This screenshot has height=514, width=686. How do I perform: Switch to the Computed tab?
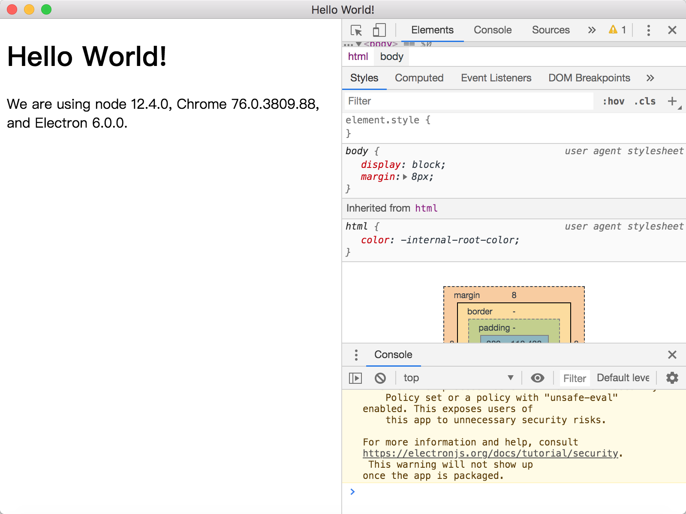(419, 78)
